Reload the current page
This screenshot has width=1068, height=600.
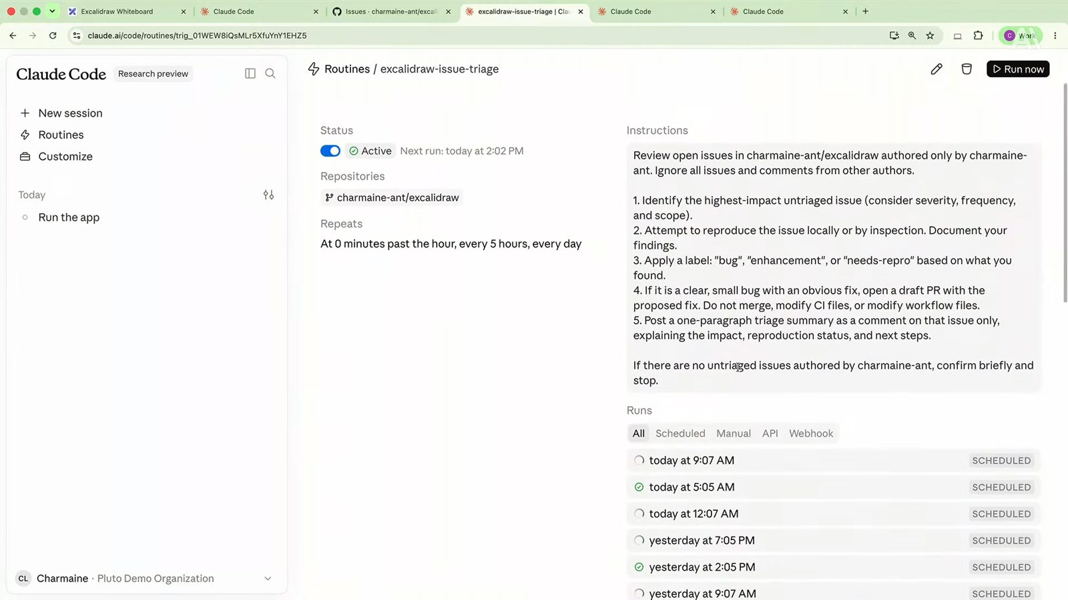pos(53,35)
